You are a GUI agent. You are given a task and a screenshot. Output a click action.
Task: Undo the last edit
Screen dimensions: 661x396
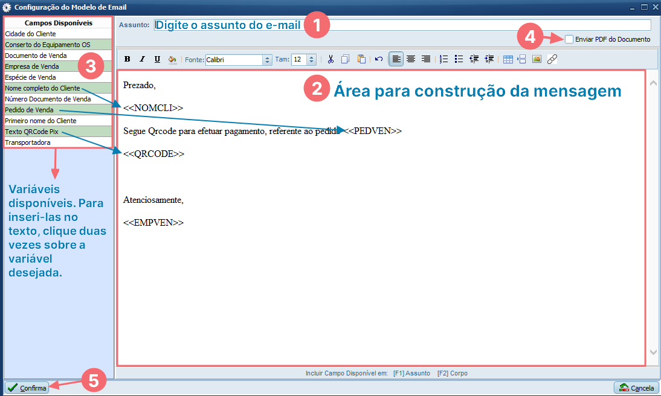(x=379, y=59)
